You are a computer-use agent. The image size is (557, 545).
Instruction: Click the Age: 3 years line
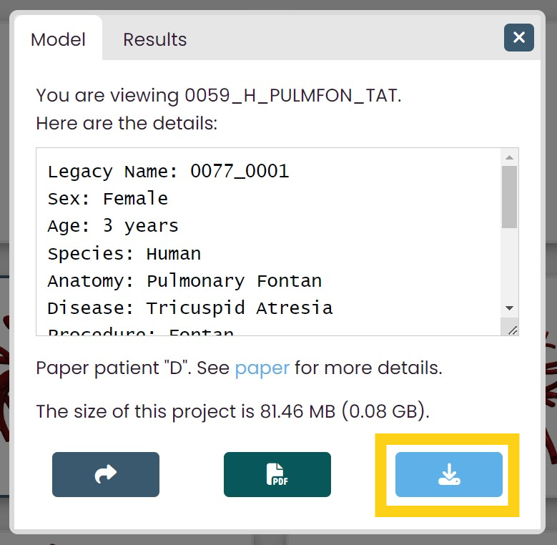[113, 226]
